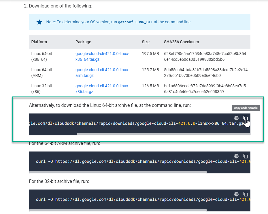Click the horizontal scrollbar of Linux 64-bit code block
Image resolution: width=268 pixels, height=214 pixels.
click(164, 134)
